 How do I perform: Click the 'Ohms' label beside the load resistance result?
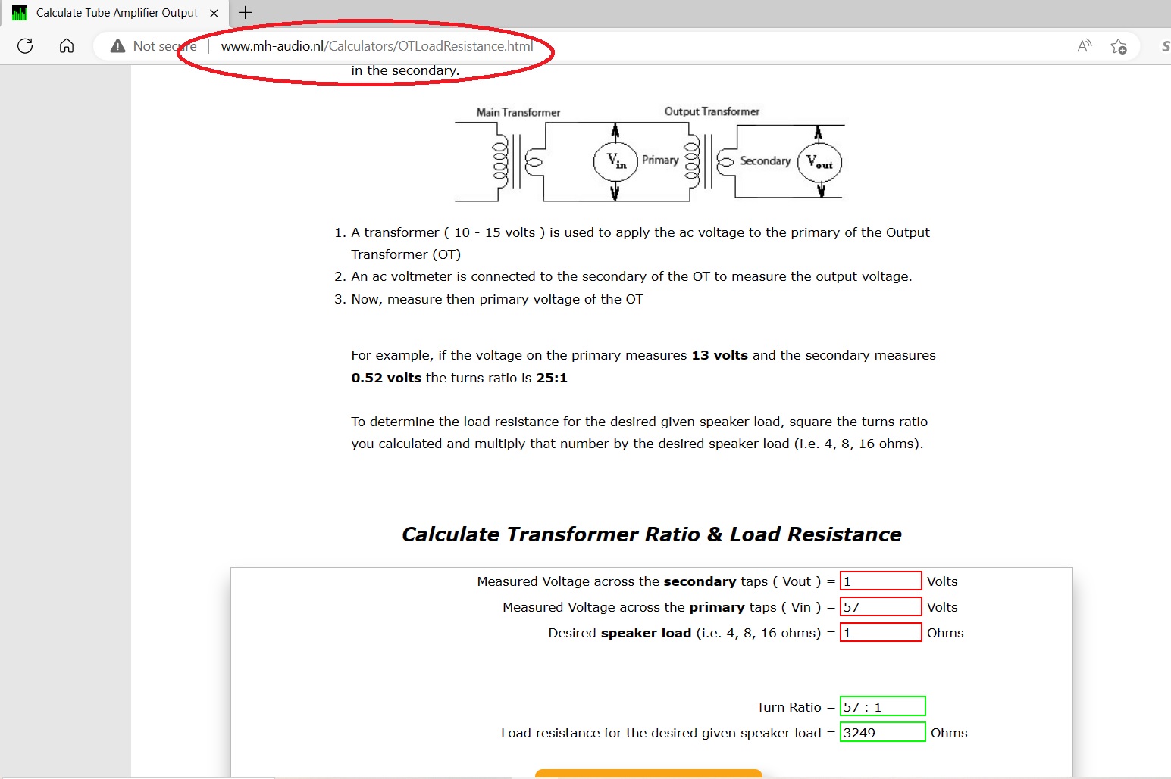[949, 733]
